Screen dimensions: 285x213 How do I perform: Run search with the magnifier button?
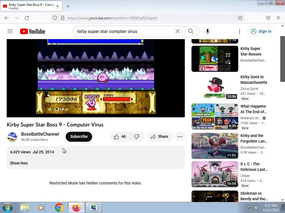[x=191, y=31]
